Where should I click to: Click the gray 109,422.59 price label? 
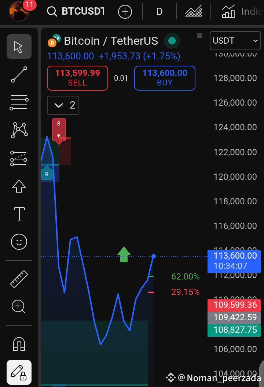[234, 318]
